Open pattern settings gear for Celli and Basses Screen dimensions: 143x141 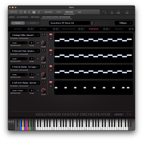[51, 86]
